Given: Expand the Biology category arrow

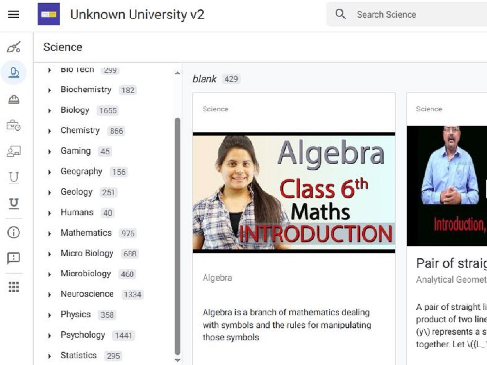Looking at the screenshot, I should coord(49,110).
